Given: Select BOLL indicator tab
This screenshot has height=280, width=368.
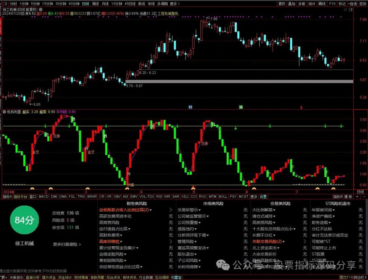Looking at the screenshot, I should tap(223, 197).
